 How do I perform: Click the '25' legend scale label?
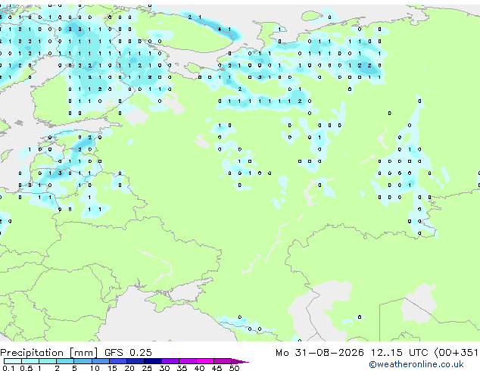coord(147,368)
